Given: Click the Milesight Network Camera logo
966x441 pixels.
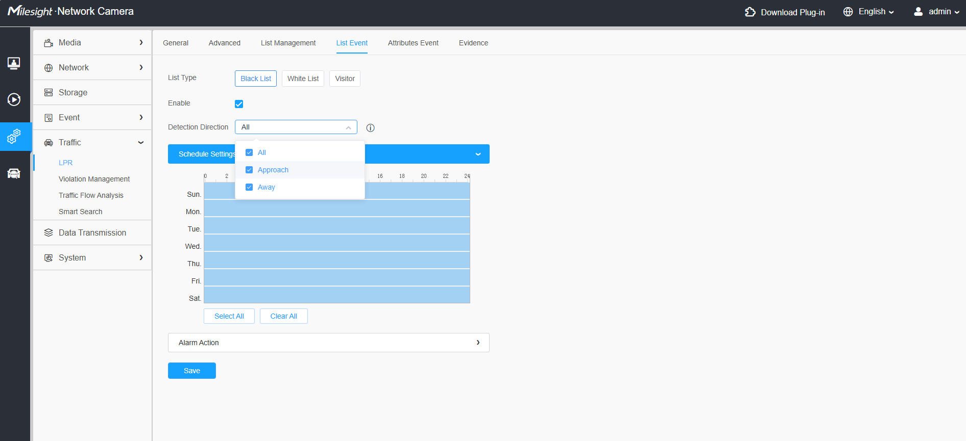Looking at the screenshot, I should click(x=70, y=11).
